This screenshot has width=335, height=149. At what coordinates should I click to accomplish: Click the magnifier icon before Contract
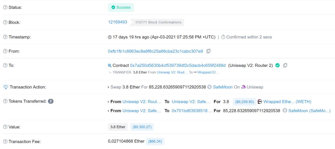(109, 65)
